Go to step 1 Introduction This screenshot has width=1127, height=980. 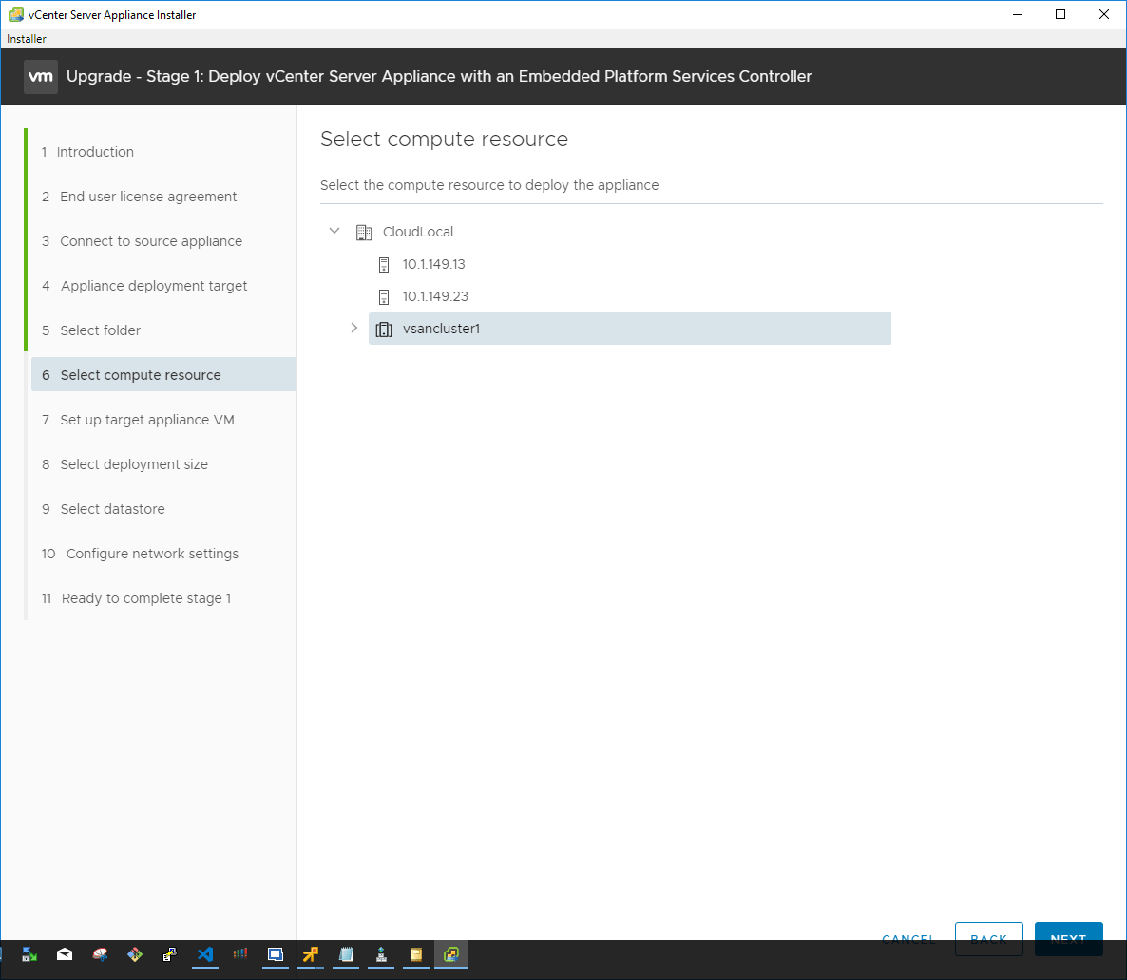click(87, 152)
